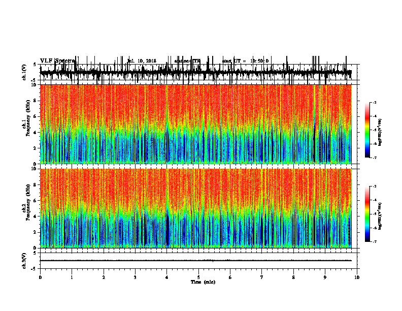Viewport: 402px width, 311px height.
Task: Click the time axis tick label 3
Action: coord(135,277)
